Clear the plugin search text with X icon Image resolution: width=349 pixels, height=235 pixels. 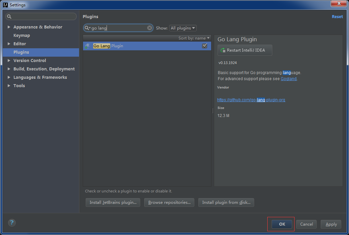(150, 28)
